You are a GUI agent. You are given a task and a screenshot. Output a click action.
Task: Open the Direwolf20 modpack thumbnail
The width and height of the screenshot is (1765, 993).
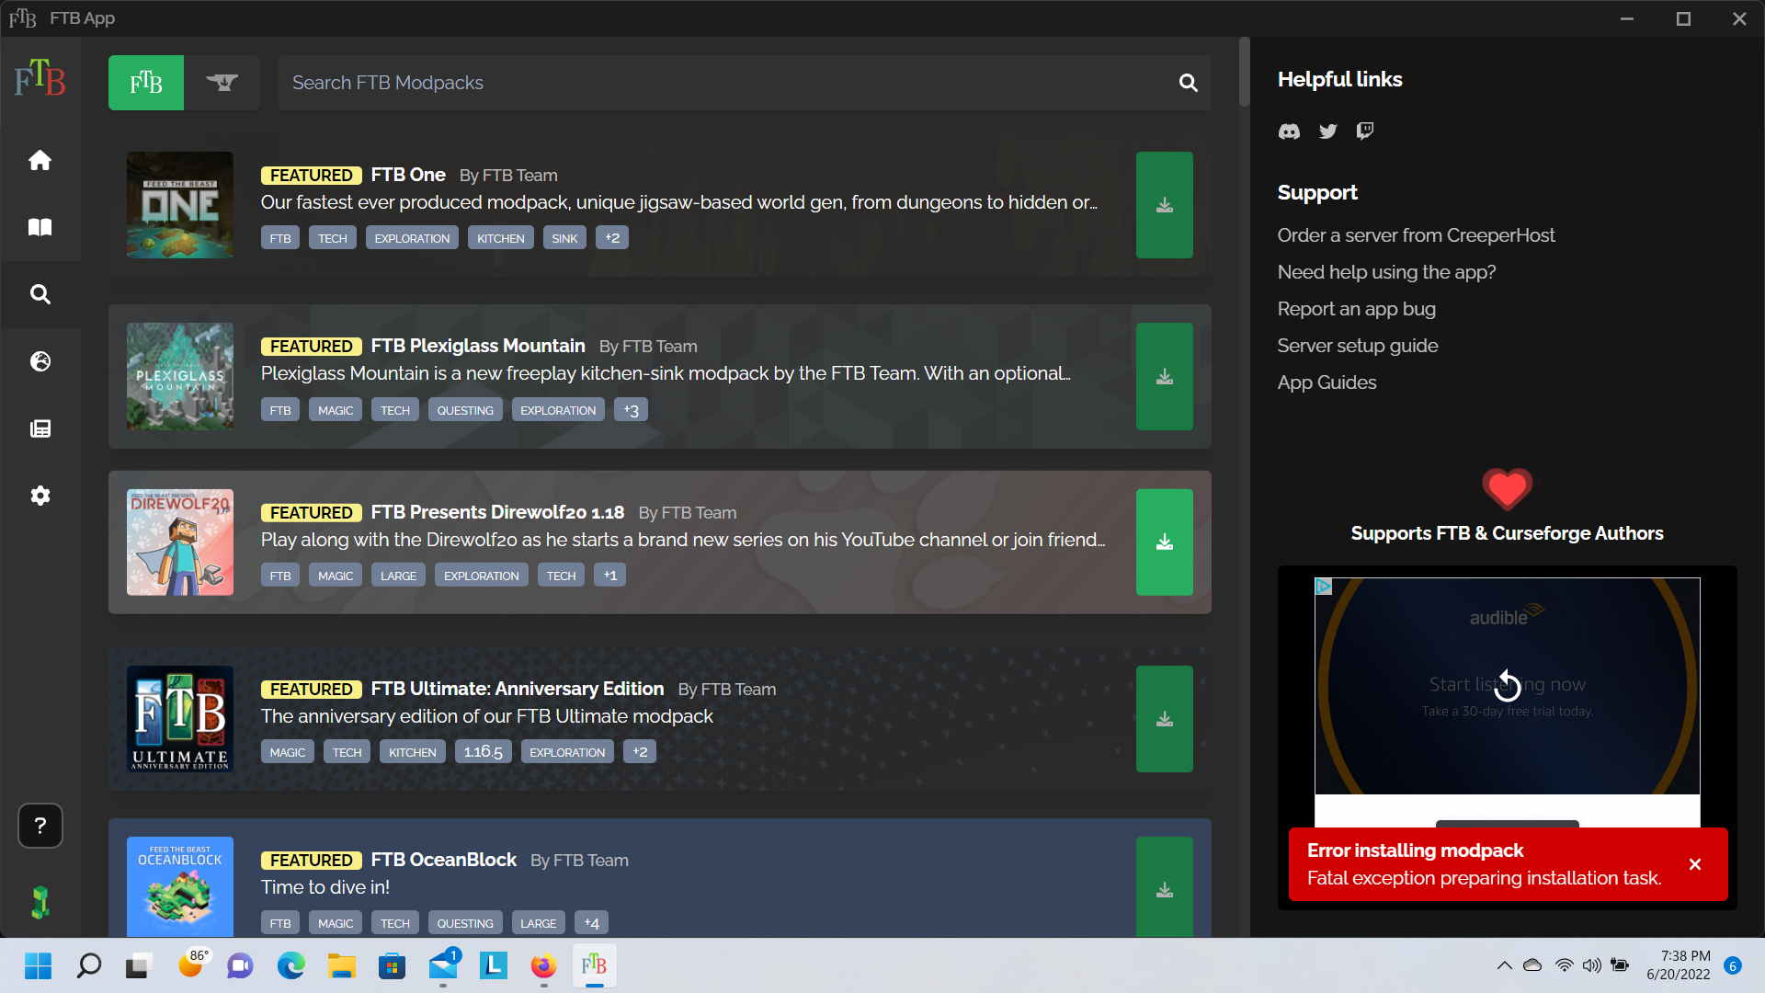click(180, 542)
